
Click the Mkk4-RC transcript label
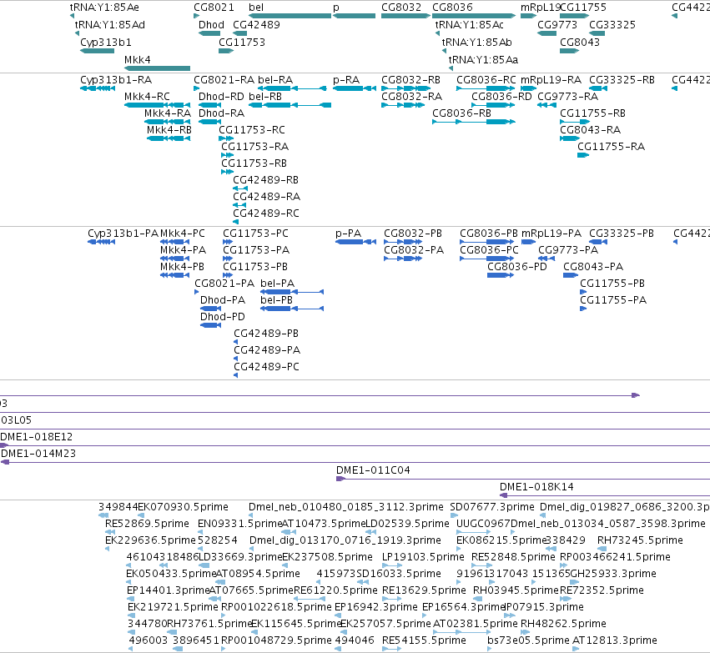tap(147, 97)
